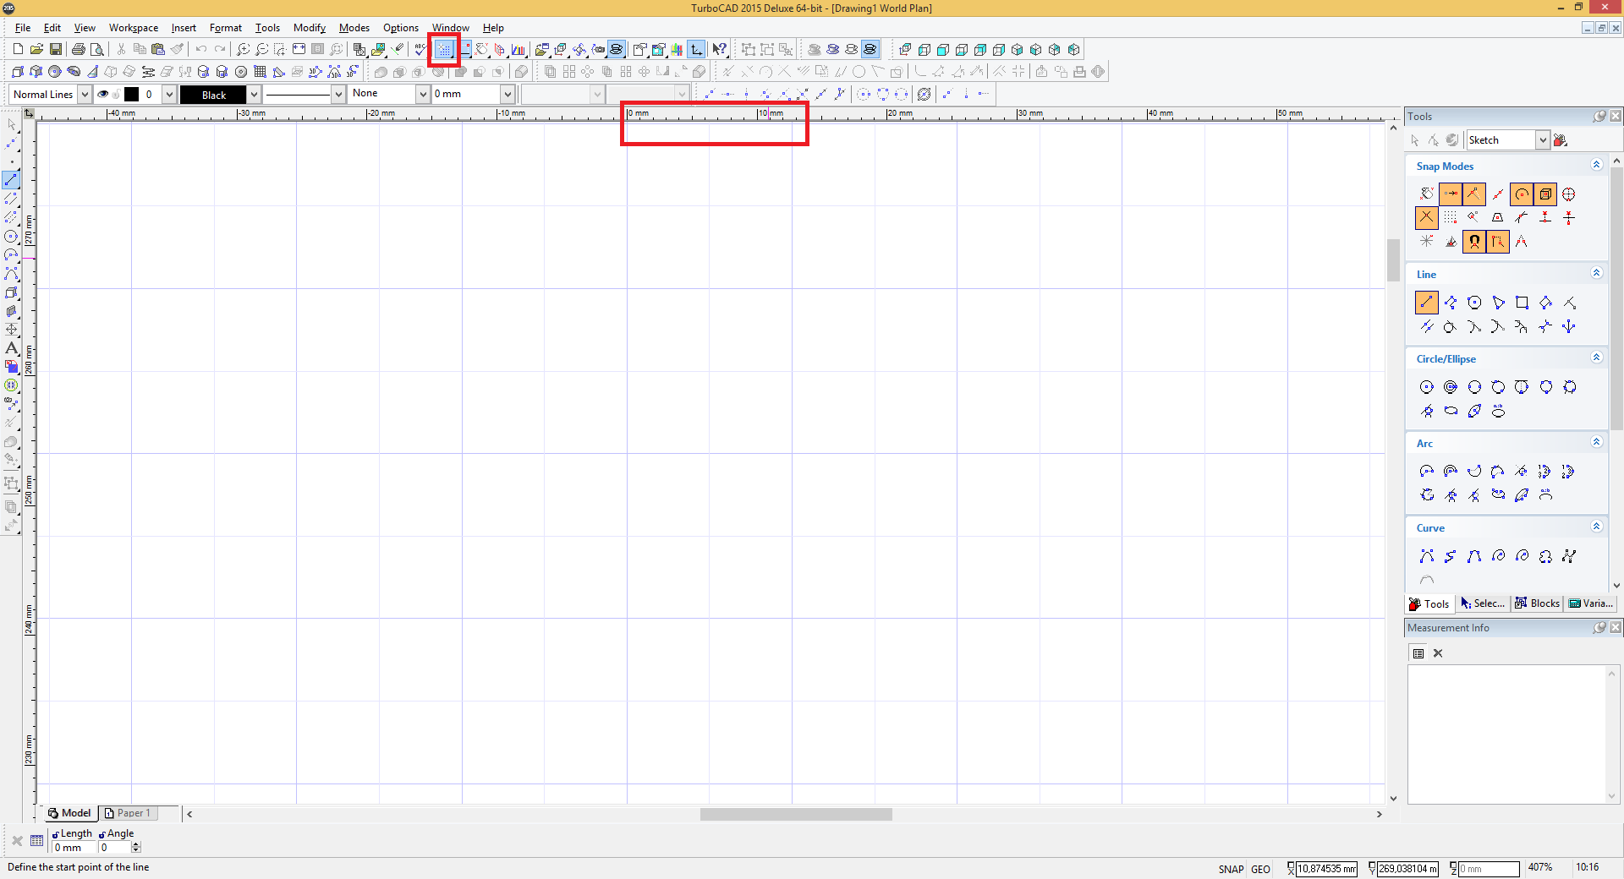The width and height of the screenshot is (1624, 879).
Task: Open the Black pen color dropdown
Action: 254,95
